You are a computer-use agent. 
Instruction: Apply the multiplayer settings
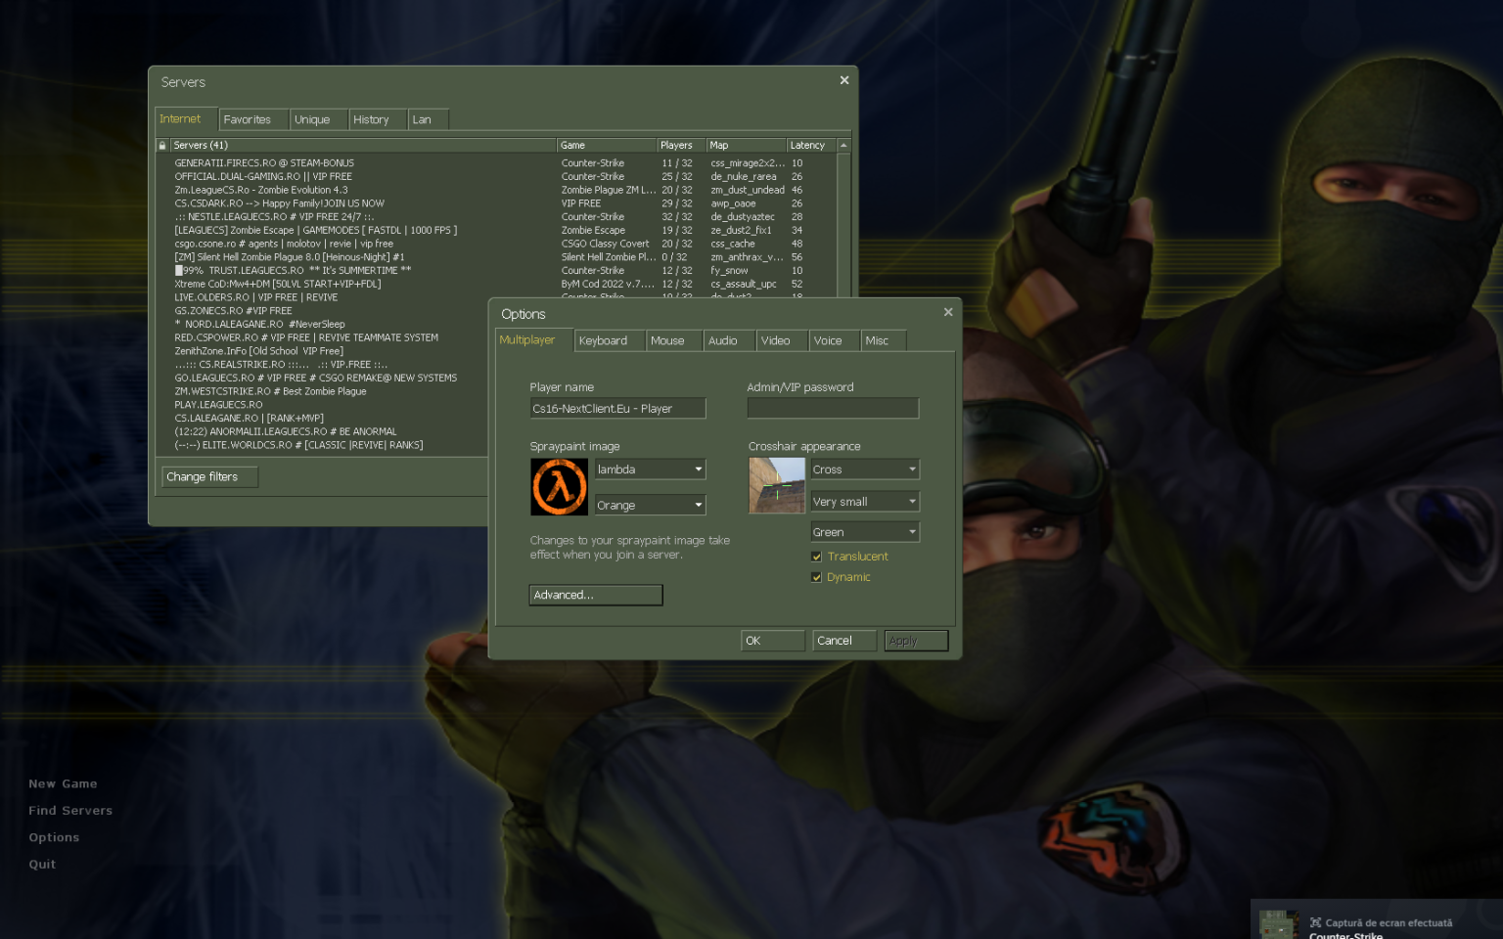click(x=914, y=640)
